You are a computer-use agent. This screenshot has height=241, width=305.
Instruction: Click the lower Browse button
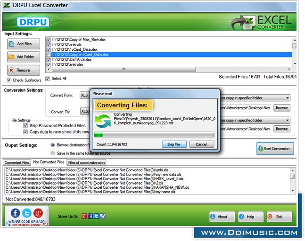coord(281,129)
